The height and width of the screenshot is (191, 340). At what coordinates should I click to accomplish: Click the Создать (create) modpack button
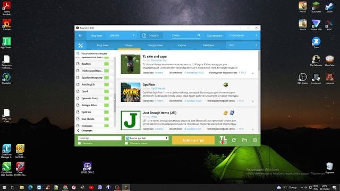click(151, 36)
